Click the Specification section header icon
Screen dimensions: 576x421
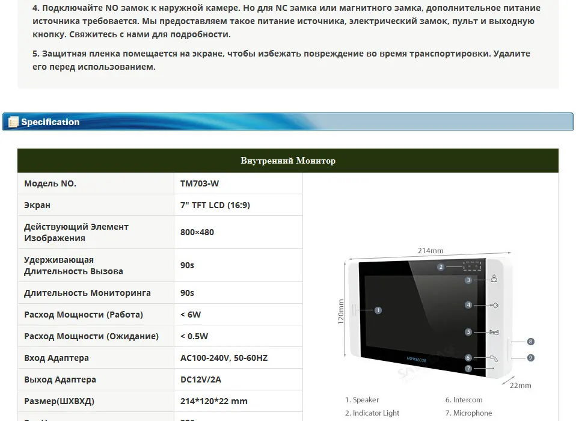point(13,122)
